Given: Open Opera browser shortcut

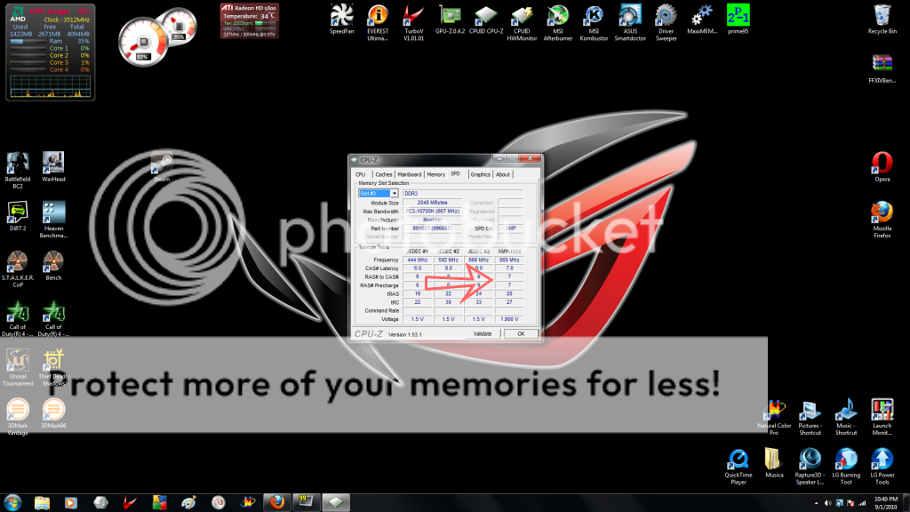Looking at the screenshot, I should (882, 166).
